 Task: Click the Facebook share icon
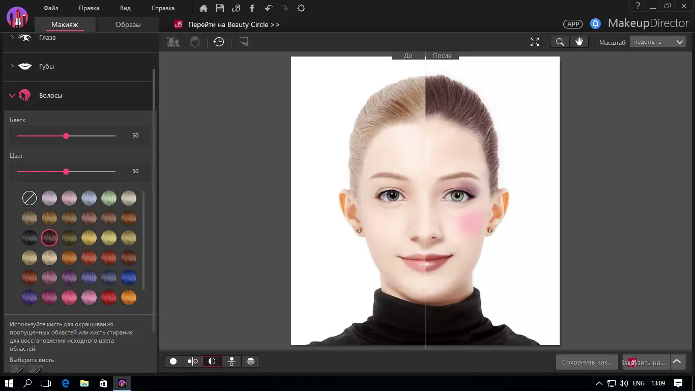(252, 8)
